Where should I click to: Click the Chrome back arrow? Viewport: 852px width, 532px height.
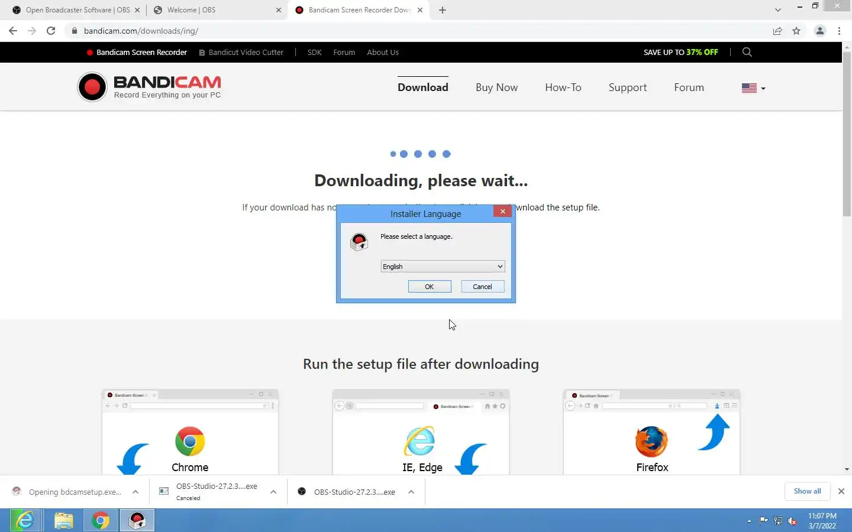pyautogui.click(x=13, y=31)
